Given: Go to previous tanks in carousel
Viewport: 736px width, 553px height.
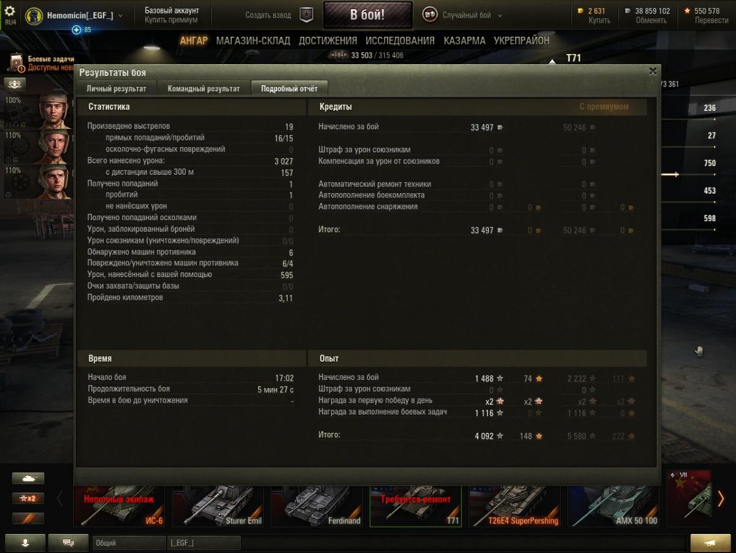Looking at the screenshot, I should pos(60,498).
